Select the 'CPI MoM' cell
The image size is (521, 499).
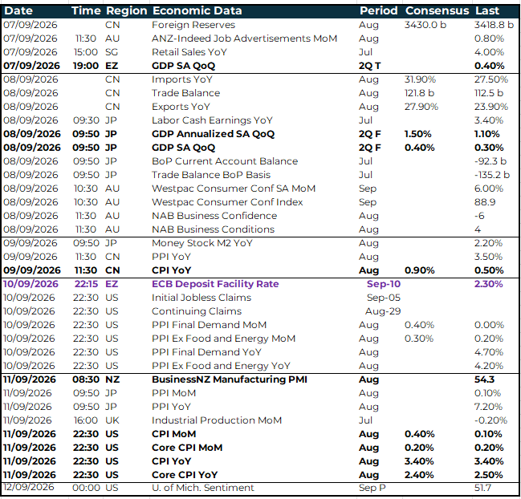(x=173, y=434)
